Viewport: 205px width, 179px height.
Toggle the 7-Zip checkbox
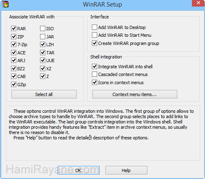click(13, 45)
